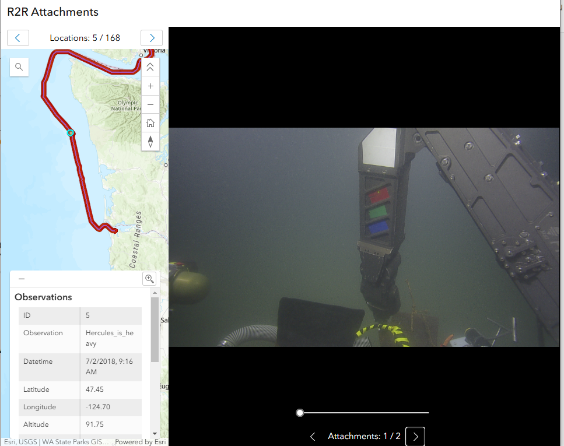This screenshot has width=564, height=446.
Task: Select the Altitude value 91.75
Action: coord(94,424)
